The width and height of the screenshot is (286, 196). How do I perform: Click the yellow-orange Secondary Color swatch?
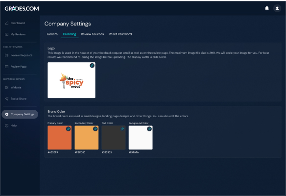(x=87, y=138)
